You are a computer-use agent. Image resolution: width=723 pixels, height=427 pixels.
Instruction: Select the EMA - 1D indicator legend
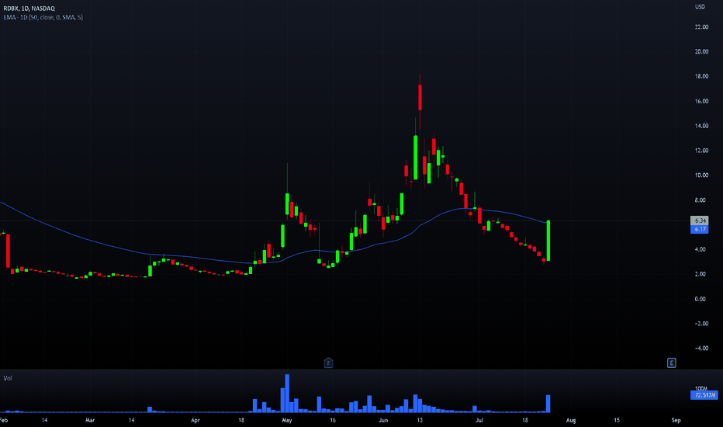coord(43,18)
